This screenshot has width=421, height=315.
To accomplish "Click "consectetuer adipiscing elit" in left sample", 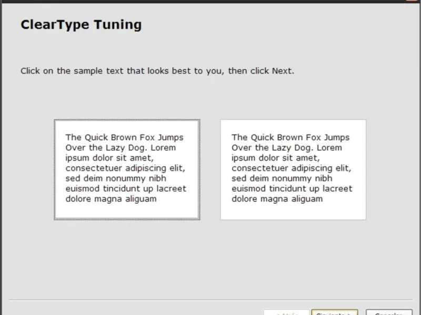I will (x=125, y=169).
